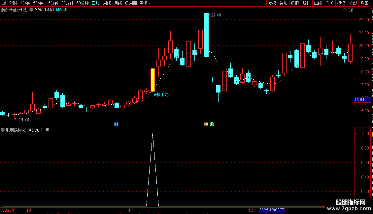Image resolution: width=373 pixels, height=214 pixels.
Task: Open the 画线 drawing tools
Action: (x=318, y=3)
